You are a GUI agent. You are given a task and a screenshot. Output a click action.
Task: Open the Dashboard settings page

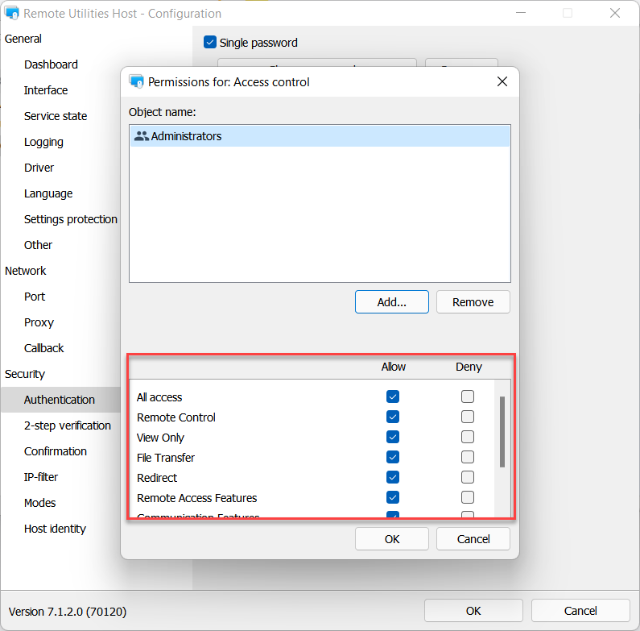(x=51, y=64)
